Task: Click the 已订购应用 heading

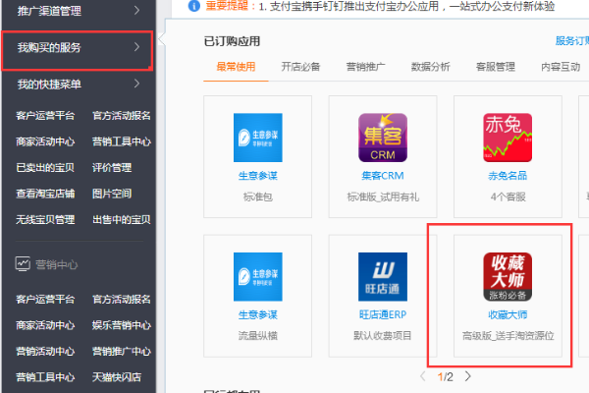Action: (232, 41)
